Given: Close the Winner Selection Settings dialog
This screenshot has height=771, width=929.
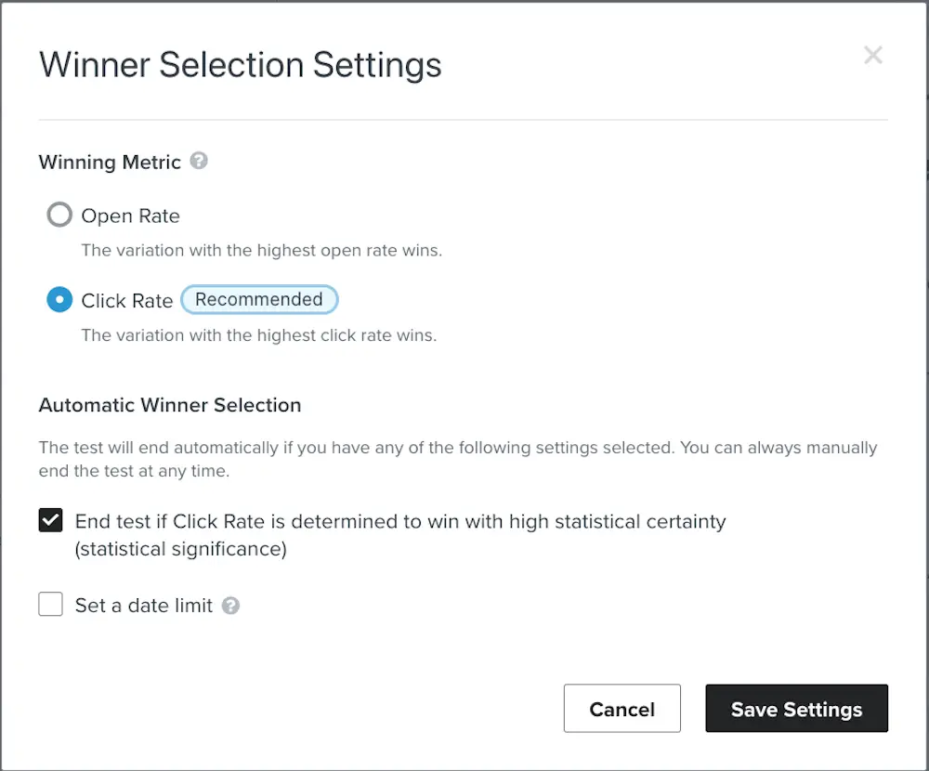Looking at the screenshot, I should point(872,56).
